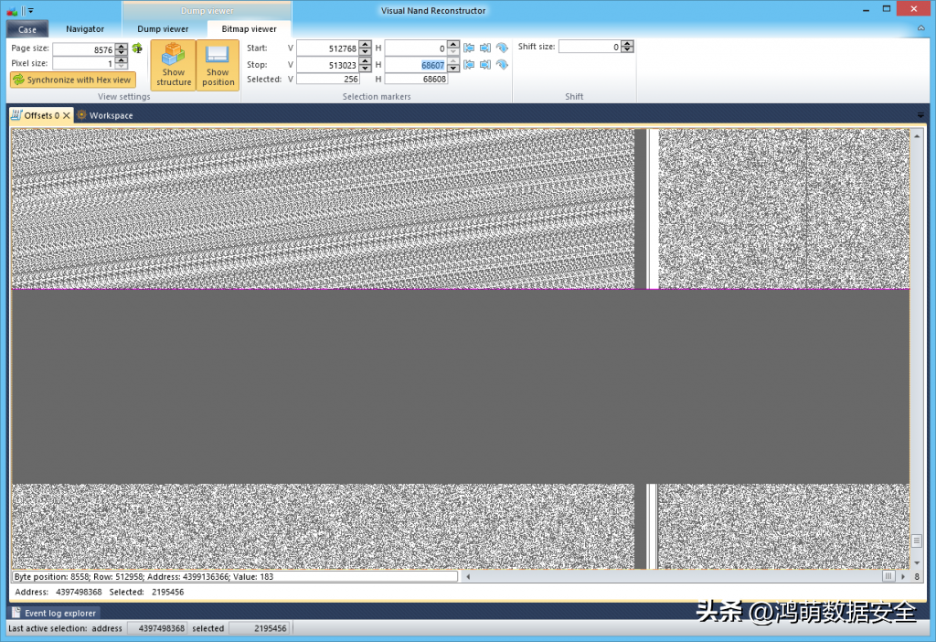Collapse the ribbon using the top-right chevron
Screen dimensions: 936x642
click(923, 27)
